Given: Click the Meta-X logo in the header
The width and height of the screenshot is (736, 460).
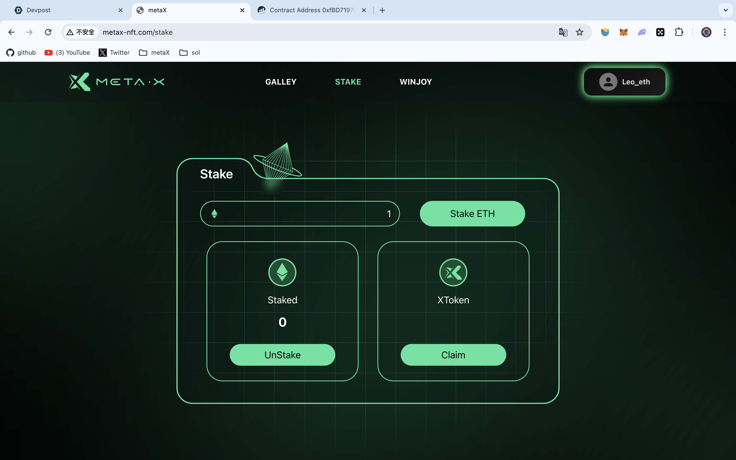Looking at the screenshot, I should coord(117,82).
